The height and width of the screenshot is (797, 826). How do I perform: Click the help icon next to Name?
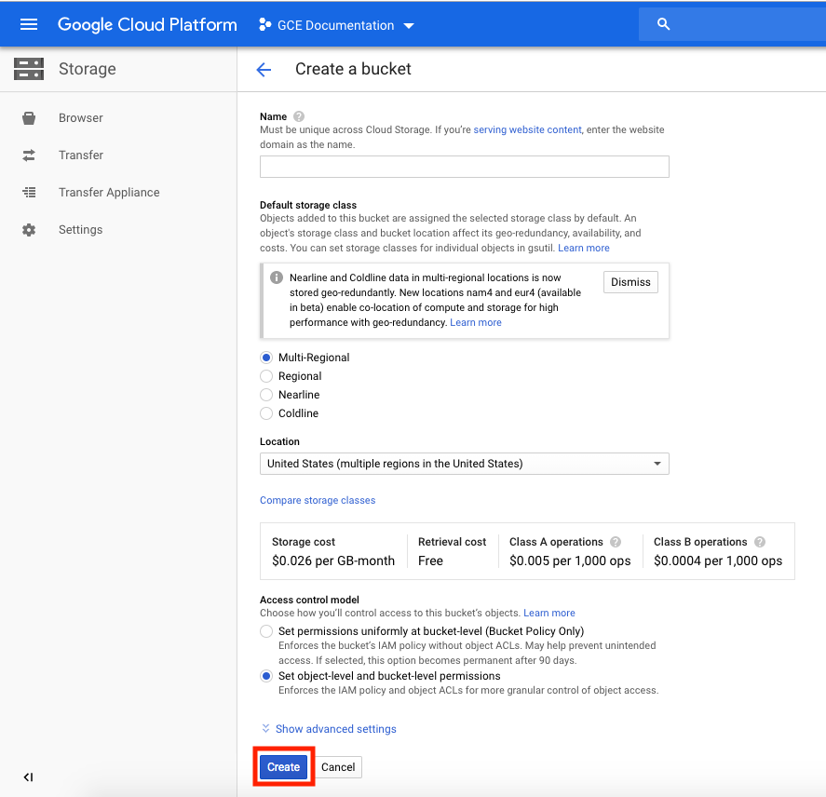299,116
